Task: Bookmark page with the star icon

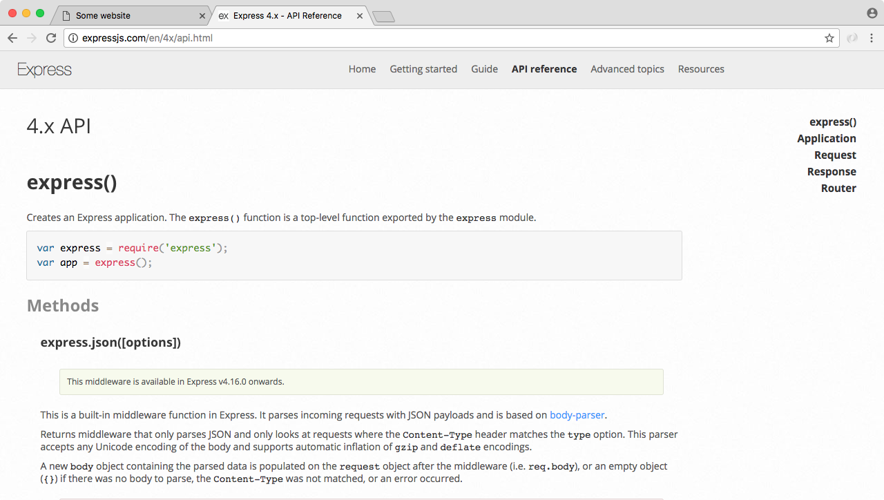Action: 829,38
